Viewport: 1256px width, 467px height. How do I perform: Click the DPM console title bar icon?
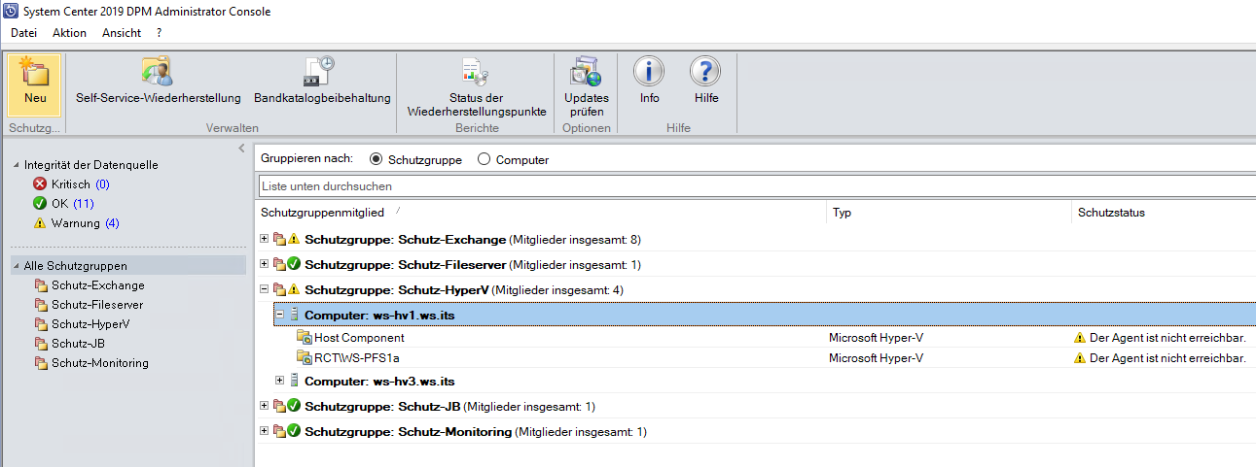(11, 11)
